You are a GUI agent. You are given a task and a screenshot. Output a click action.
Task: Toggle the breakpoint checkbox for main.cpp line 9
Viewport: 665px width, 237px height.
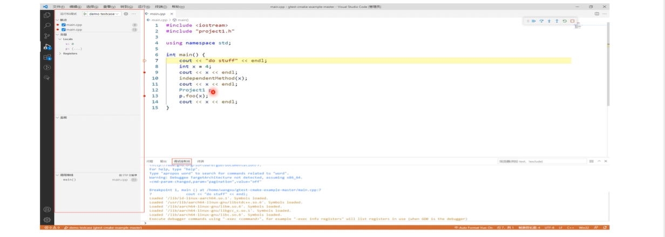pyautogui.click(x=64, y=25)
